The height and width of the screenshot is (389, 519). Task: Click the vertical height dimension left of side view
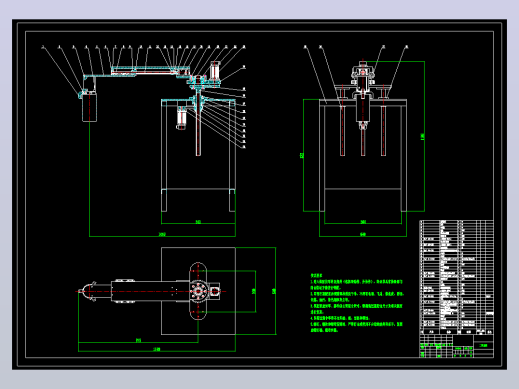tap(303, 156)
